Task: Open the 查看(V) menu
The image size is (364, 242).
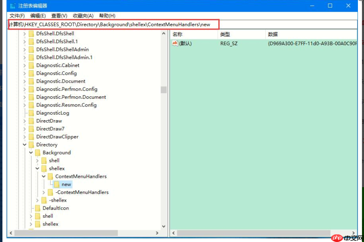Action: [x=59, y=16]
